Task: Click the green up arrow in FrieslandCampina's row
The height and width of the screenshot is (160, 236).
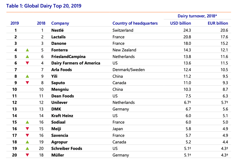Action: coord(27,57)
